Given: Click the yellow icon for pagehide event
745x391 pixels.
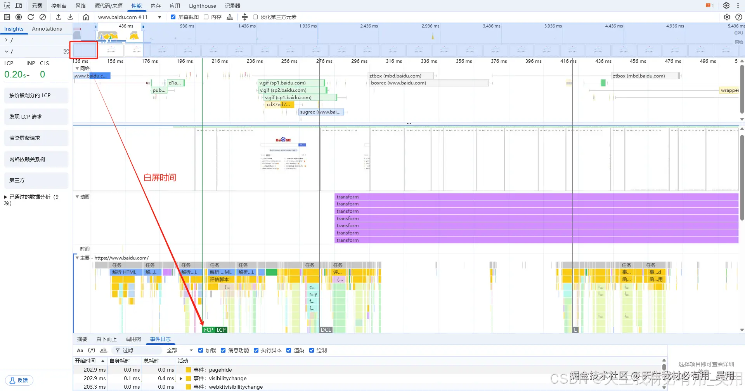Looking at the screenshot, I should [189, 370].
